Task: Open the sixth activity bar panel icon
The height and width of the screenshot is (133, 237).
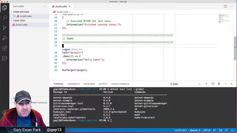Action: (4, 58)
